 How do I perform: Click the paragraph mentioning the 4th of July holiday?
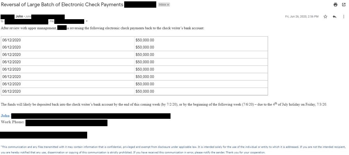coord(164,104)
